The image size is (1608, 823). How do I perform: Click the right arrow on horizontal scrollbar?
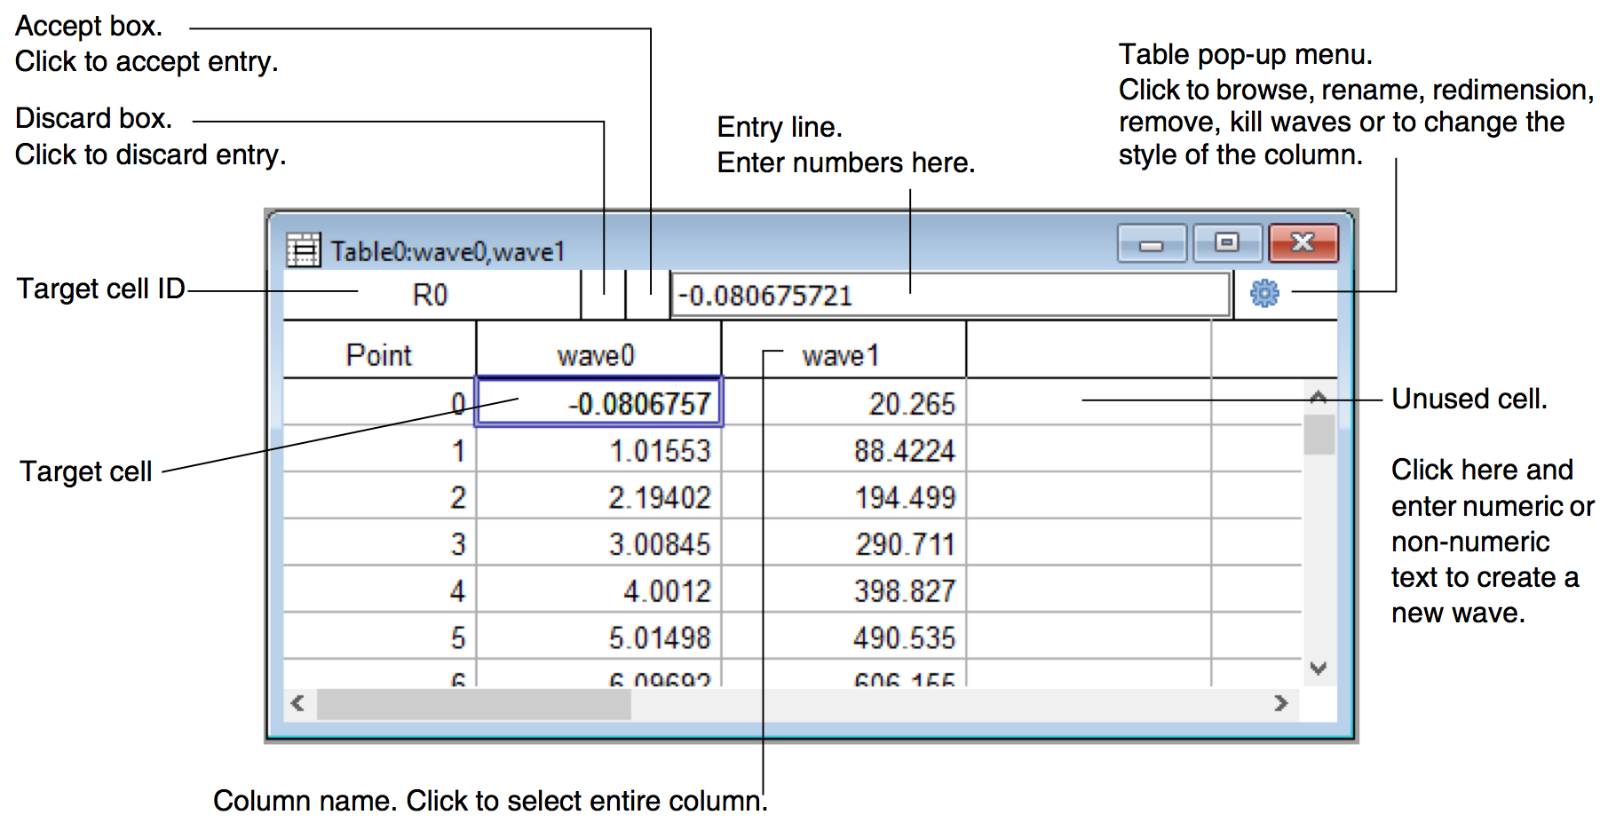click(x=1280, y=703)
